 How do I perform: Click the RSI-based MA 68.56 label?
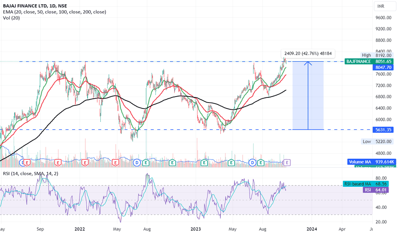pos(366,184)
